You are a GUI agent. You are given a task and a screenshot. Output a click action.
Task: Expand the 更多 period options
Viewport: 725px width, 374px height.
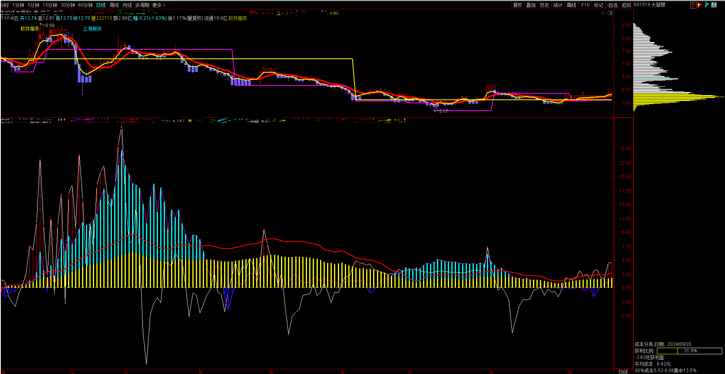(159, 5)
